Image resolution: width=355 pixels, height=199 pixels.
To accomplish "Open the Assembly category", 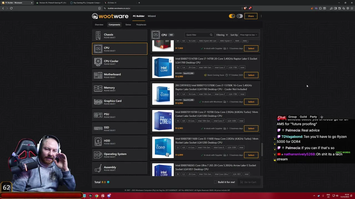I will [x=120, y=168].
